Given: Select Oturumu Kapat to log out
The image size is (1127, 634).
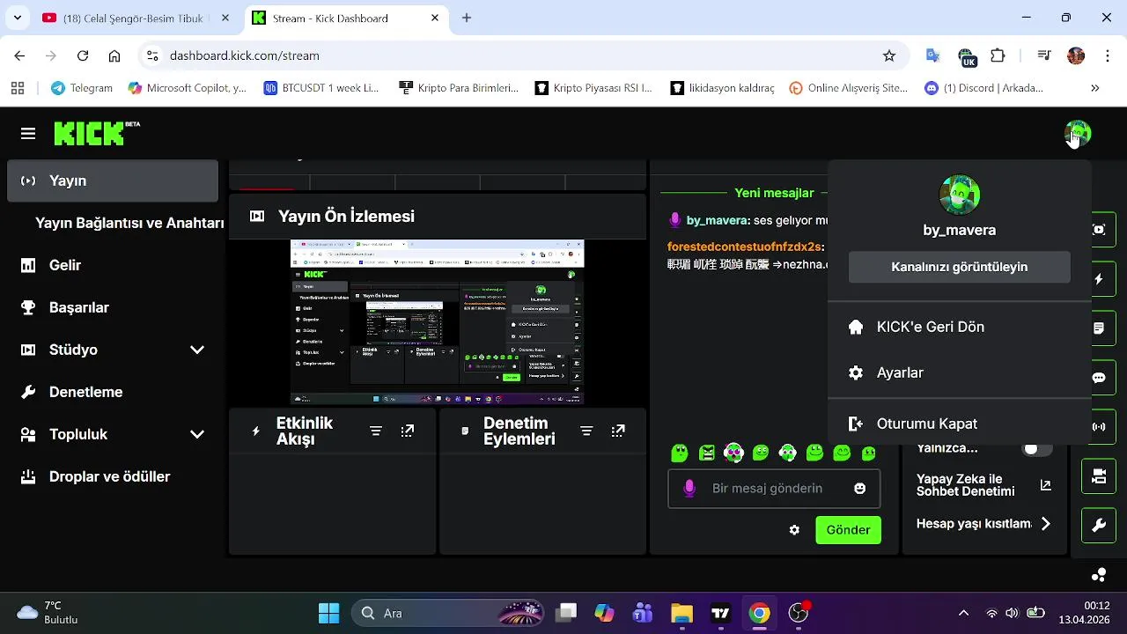Looking at the screenshot, I should pyautogui.click(x=960, y=424).
